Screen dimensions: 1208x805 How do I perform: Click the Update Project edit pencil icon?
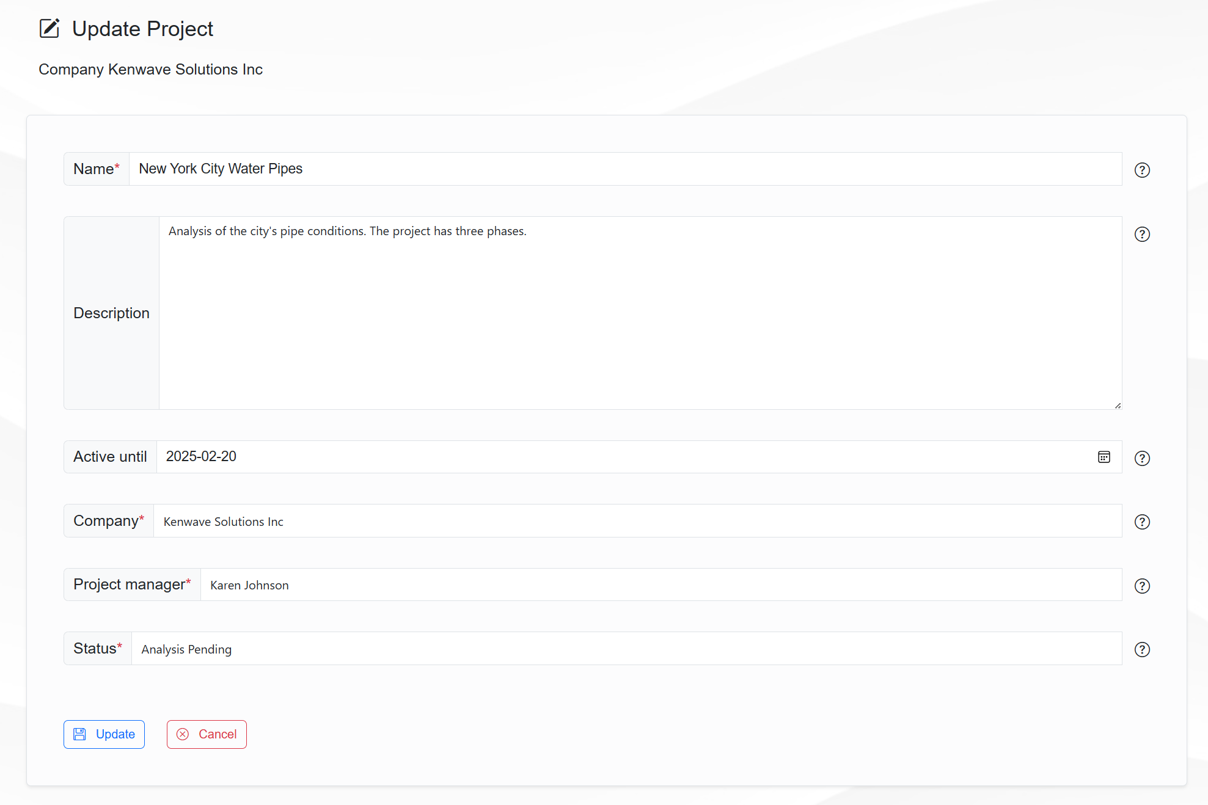point(49,29)
